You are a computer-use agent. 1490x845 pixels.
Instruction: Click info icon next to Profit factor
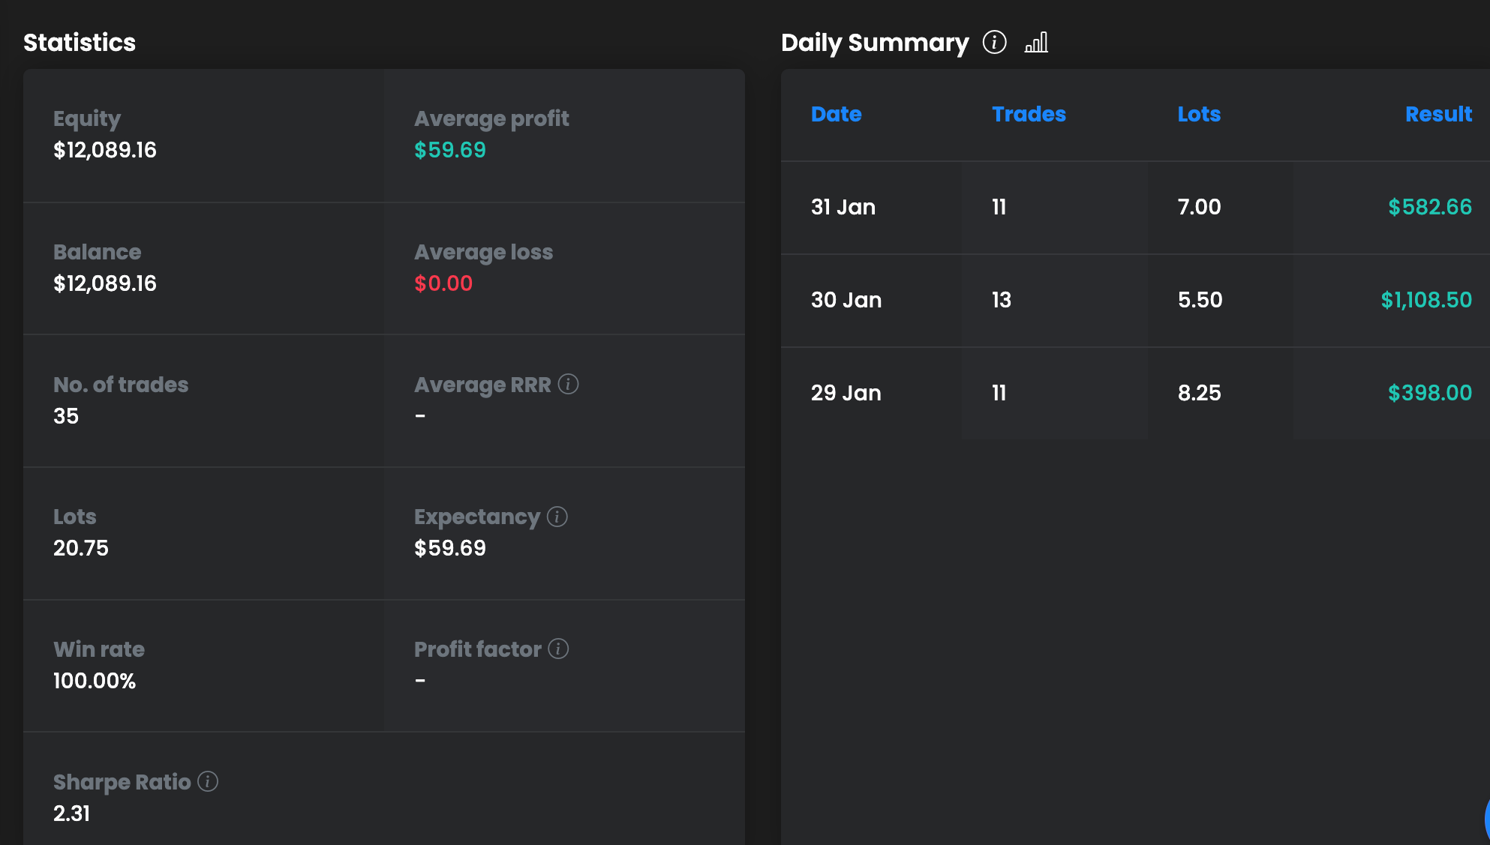point(558,649)
